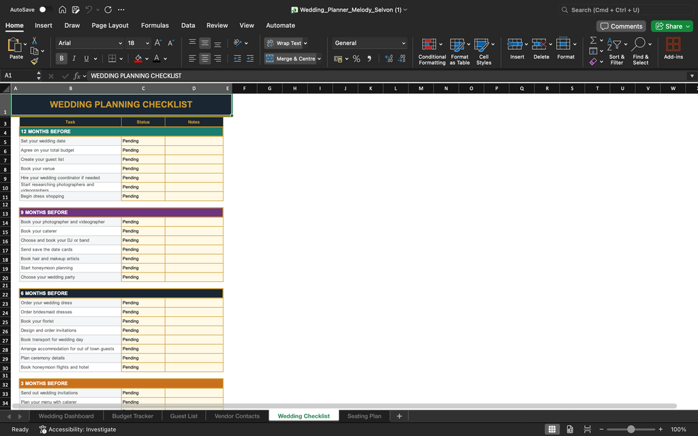Click the Paste clipboard icon
The height and width of the screenshot is (436, 698).
tap(15, 45)
